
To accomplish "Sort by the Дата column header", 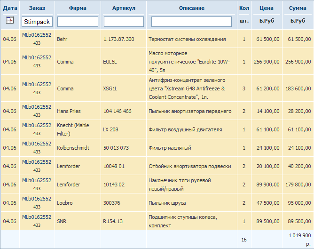I will point(10,8).
